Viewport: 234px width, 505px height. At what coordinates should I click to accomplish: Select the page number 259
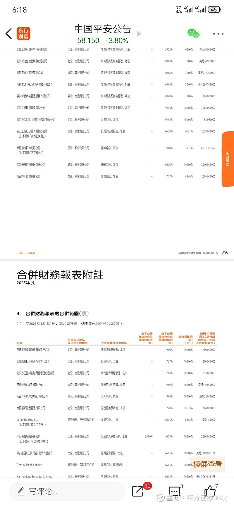pyautogui.click(x=225, y=252)
